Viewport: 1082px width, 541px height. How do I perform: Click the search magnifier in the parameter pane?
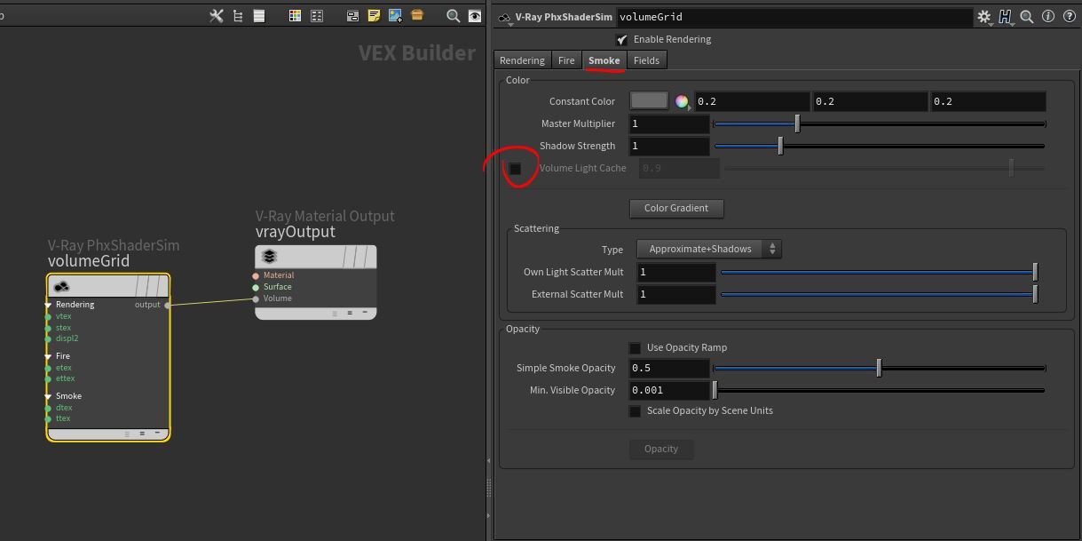(x=1027, y=16)
